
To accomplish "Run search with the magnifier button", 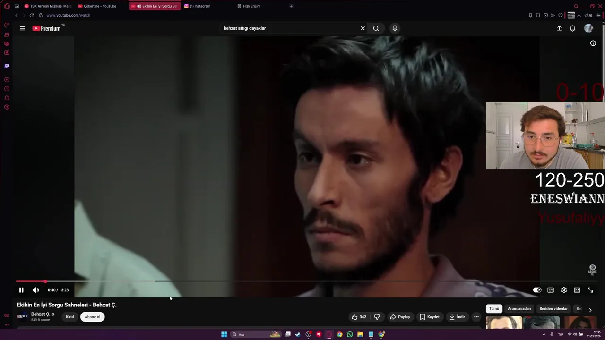I will tap(376, 28).
